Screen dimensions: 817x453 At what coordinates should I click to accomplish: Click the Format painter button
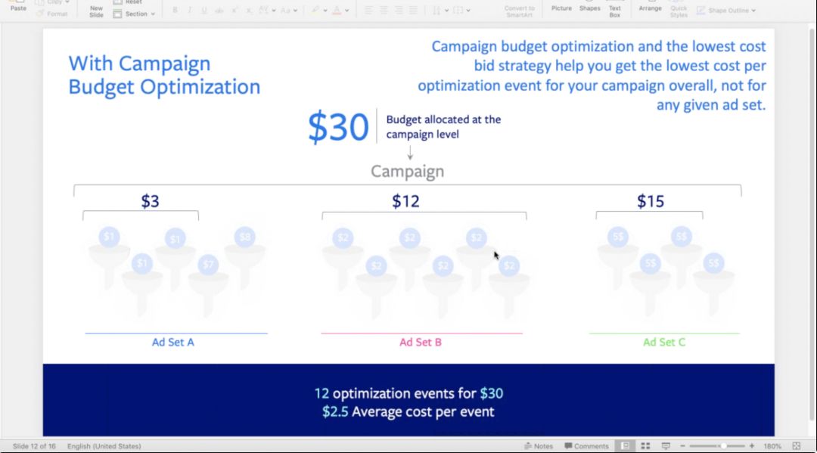click(52, 14)
